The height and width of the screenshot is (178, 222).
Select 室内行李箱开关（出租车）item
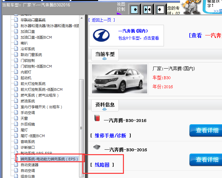click(x=41, y=107)
